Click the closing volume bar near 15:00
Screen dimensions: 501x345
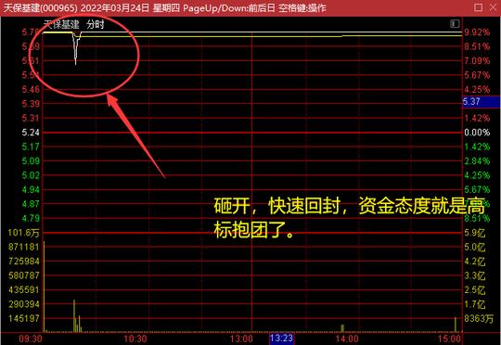coord(456,325)
